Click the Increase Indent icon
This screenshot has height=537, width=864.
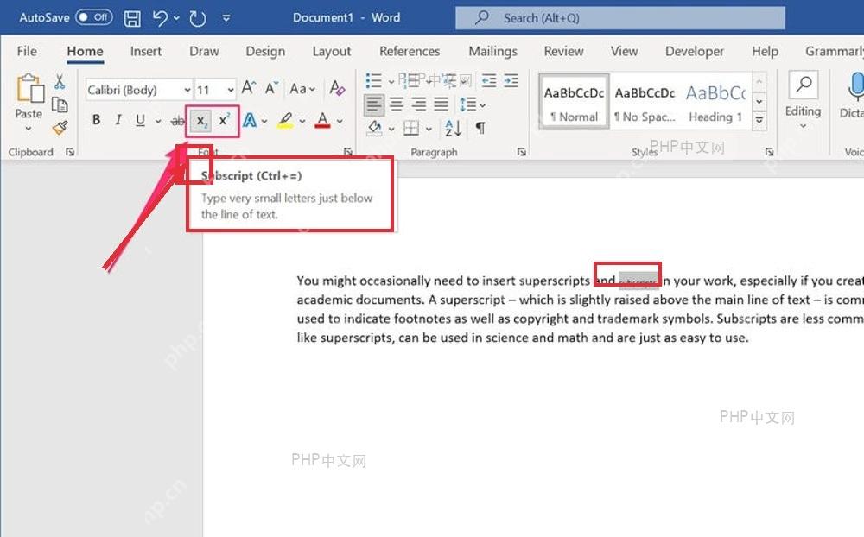(x=511, y=81)
